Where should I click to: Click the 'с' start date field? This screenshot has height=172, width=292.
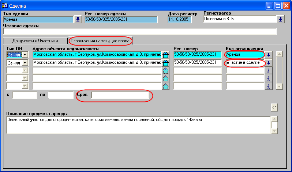coord(25,95)
